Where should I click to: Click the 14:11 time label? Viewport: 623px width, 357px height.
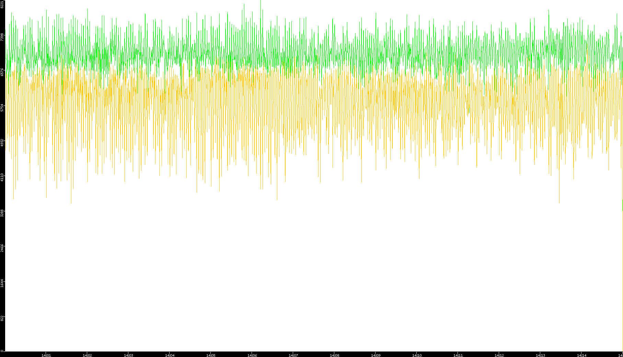point(458,355)
